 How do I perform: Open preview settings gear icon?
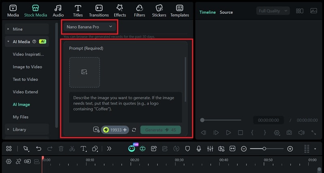pos(277,133)
